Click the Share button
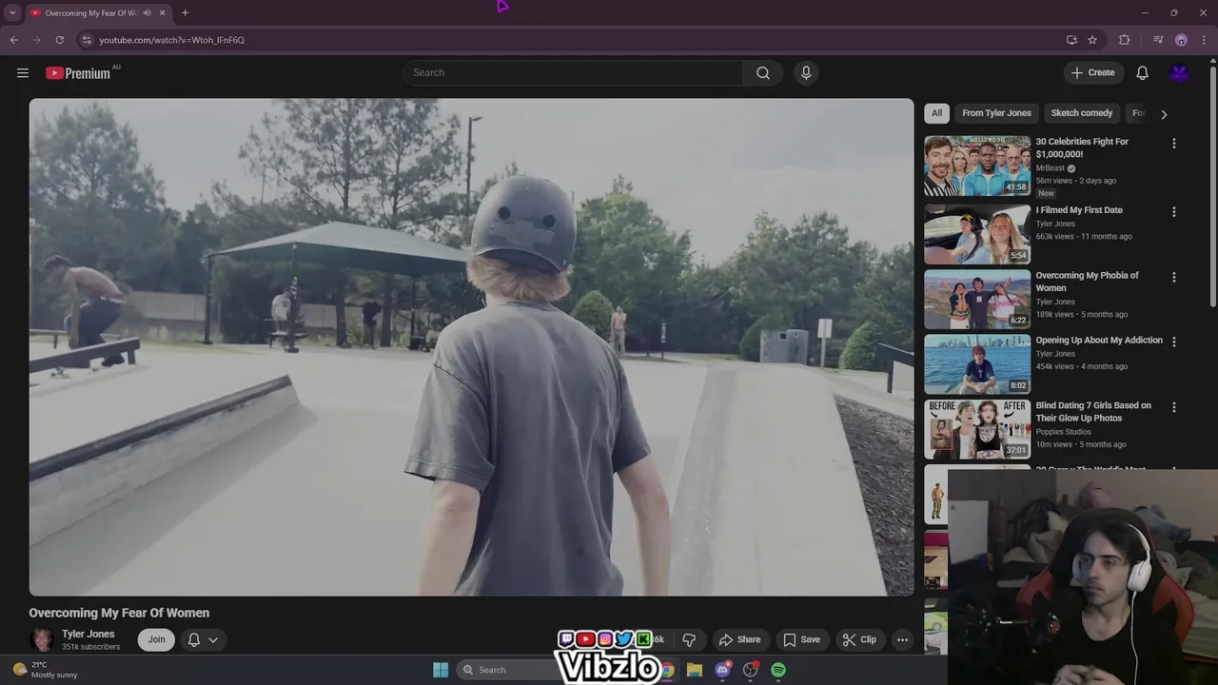This screenshot has height=685, width=1218. (x=739, y=639)
